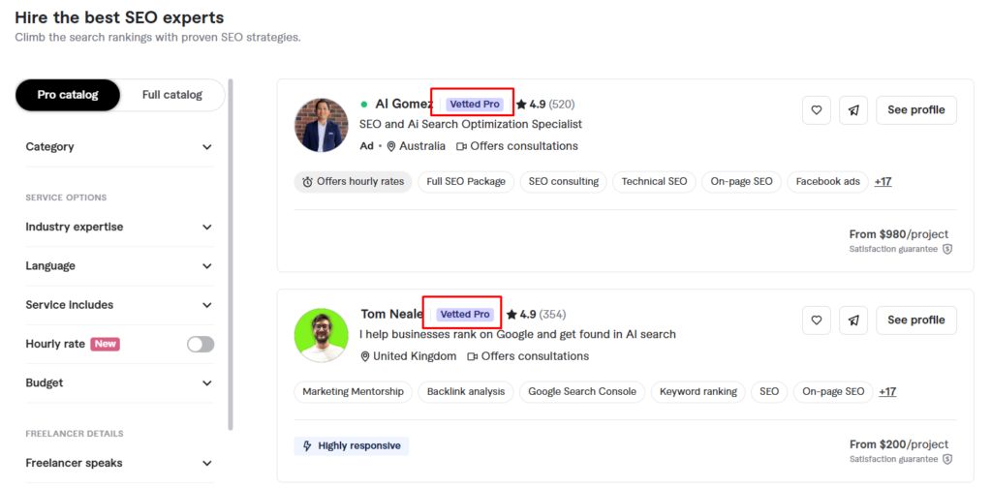992x488 pixels.
Task: Open Tom Neale's profile photo
Action: [x=322, y=336]
